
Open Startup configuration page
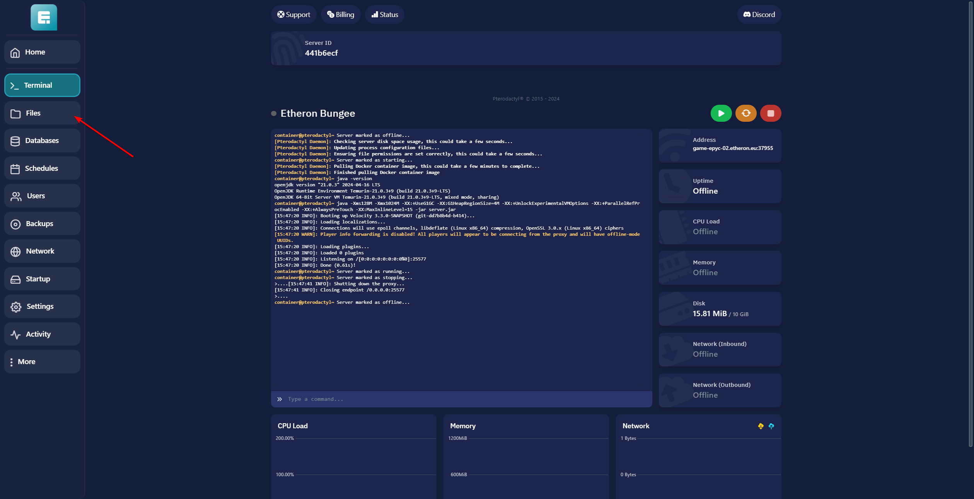(42, 279)
